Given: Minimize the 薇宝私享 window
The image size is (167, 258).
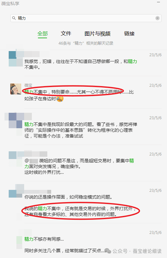Looking at the screenshot, I should 159,2.
